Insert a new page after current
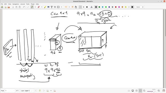Image resolution: width=166 pixels, height=93 pixels. coord(47,91)
